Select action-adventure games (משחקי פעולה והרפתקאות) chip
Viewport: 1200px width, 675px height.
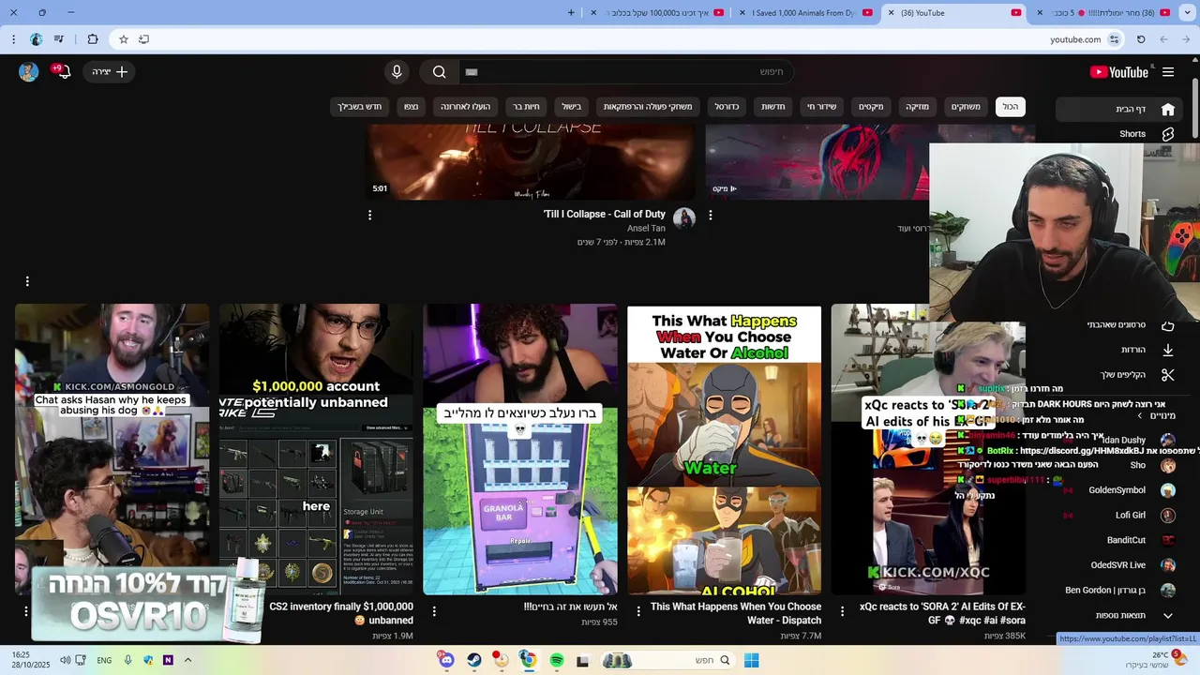[648, 107]
